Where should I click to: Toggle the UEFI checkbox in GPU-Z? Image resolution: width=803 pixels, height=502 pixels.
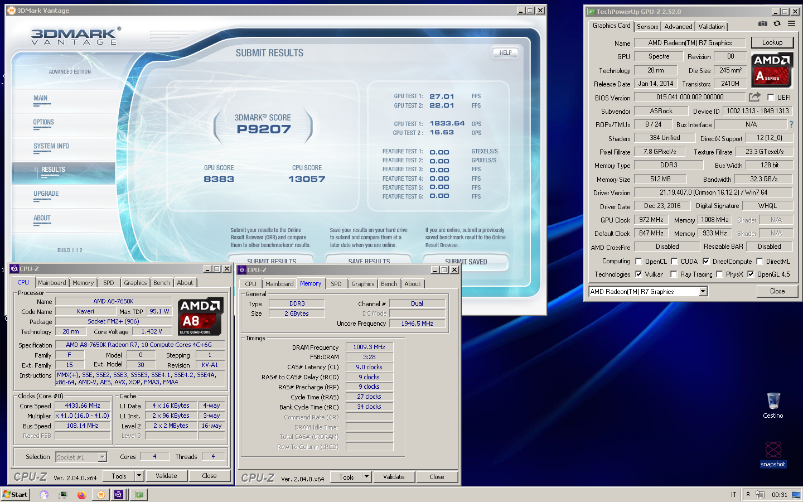pyautogui.click(x=771, y=98)
